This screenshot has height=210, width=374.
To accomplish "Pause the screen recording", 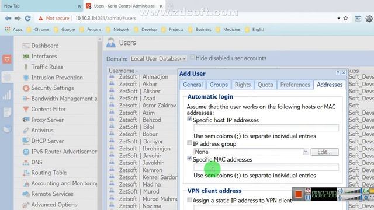I will coord(308,198).
